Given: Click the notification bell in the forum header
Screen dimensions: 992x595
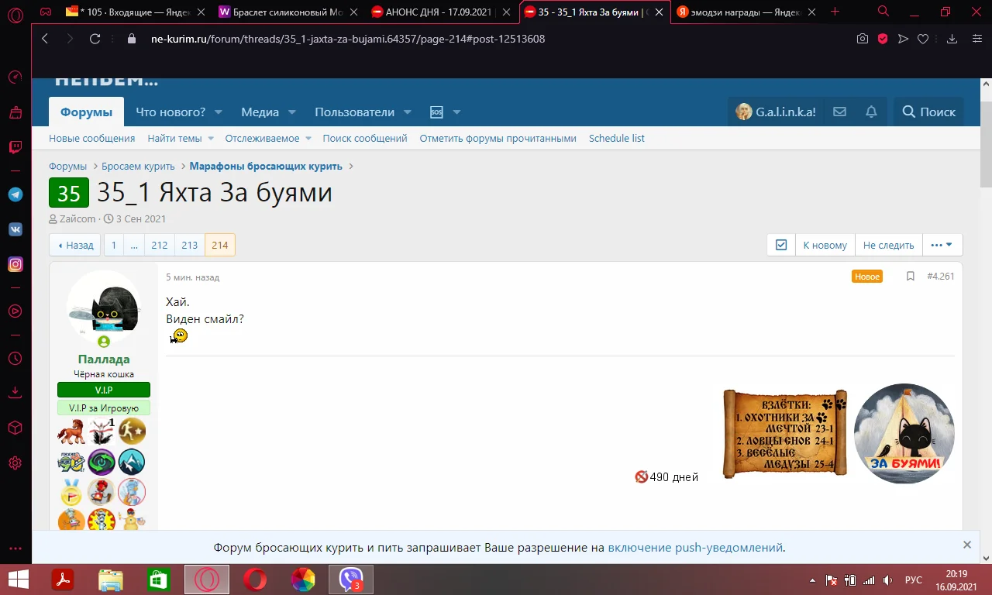Looking at the screenshot, I should [x=870, y=111].
